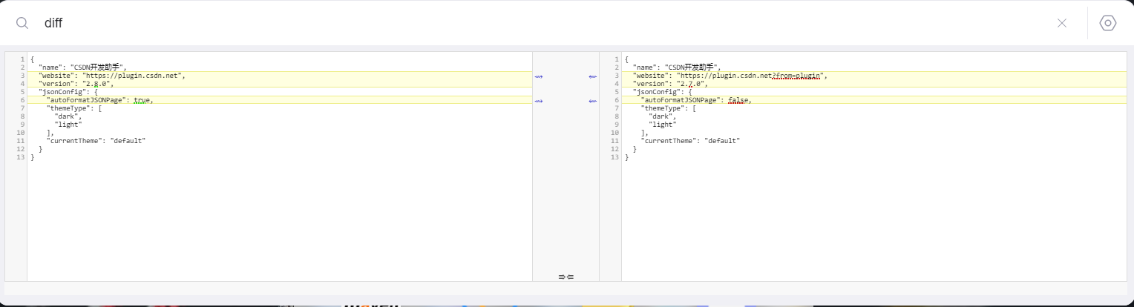Click the final closing brace on right pane line 13

626,157
